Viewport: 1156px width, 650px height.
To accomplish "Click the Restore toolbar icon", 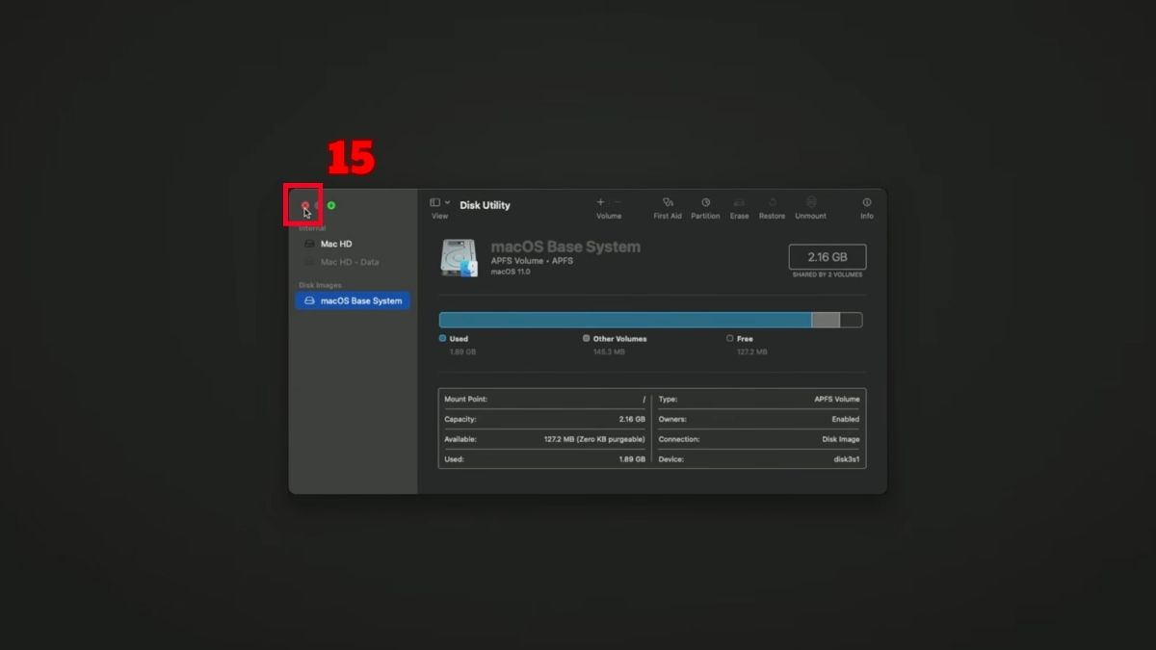I will pos(772,202).
